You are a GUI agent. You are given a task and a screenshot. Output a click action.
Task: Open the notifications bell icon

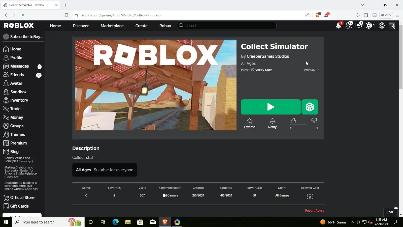click(x=339, y=25)
